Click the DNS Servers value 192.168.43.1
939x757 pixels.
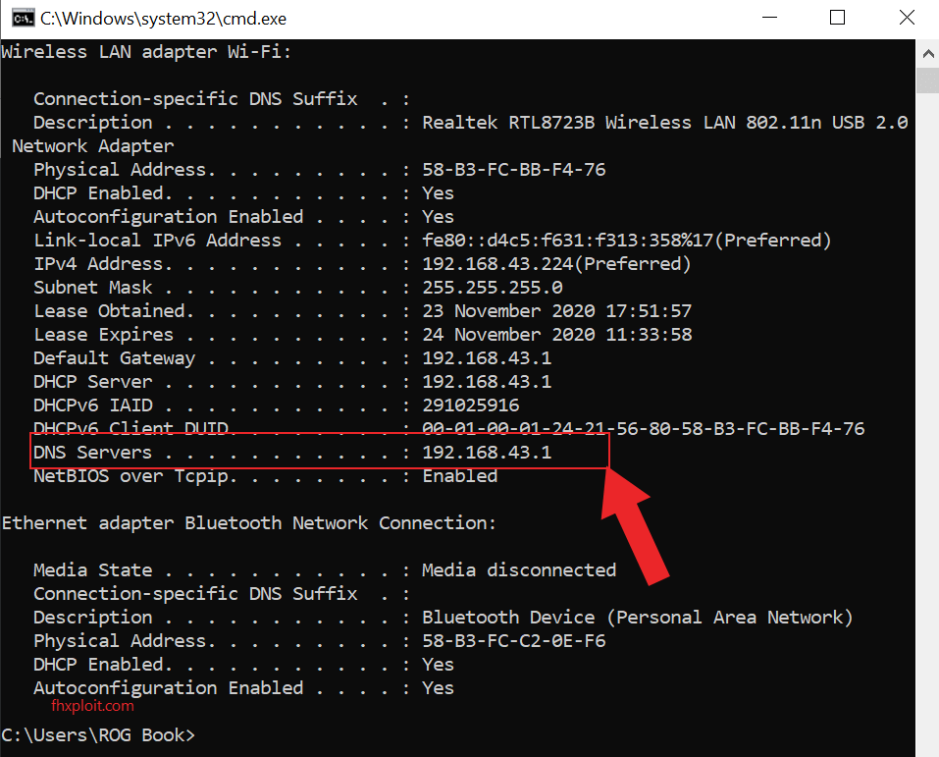487,453
